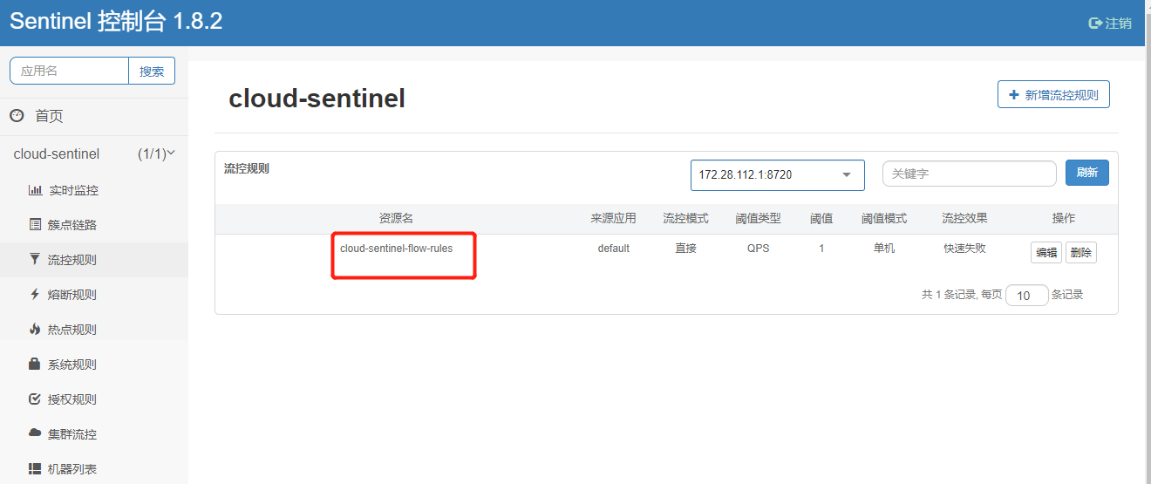Viewport: 1151px width, 484px height.
Task: Click the 阈值模式 column header
Action: click(x=884, y=218)
